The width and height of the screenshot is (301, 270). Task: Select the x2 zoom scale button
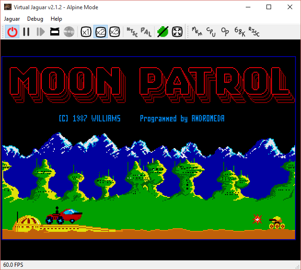[100, 32]
